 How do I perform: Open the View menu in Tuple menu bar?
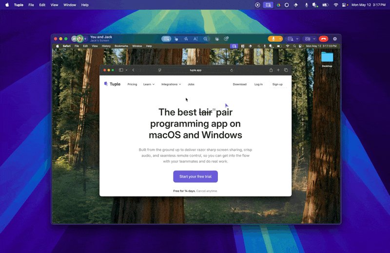tap(54, 5)
